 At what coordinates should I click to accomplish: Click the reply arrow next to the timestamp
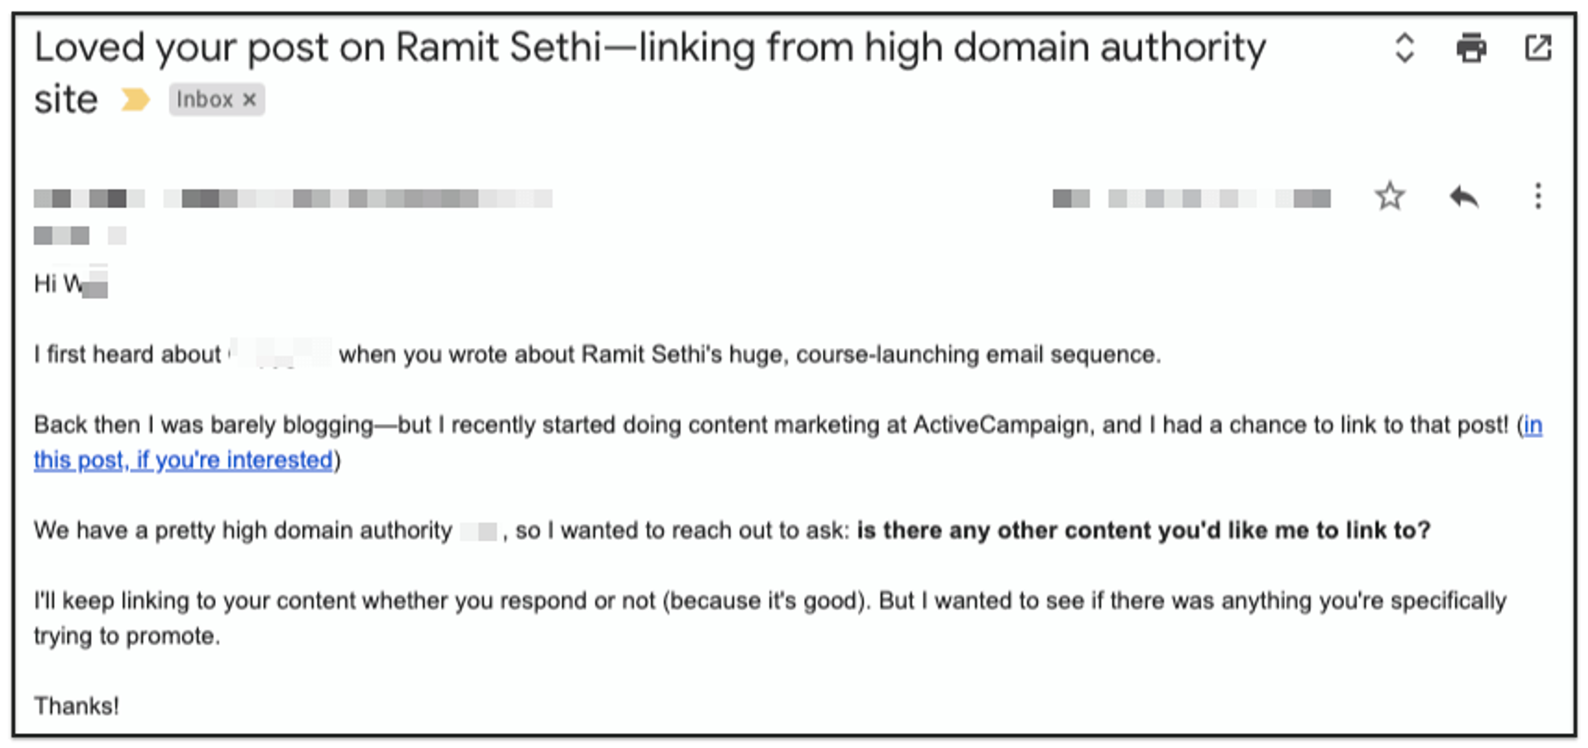pos(1465,197)
